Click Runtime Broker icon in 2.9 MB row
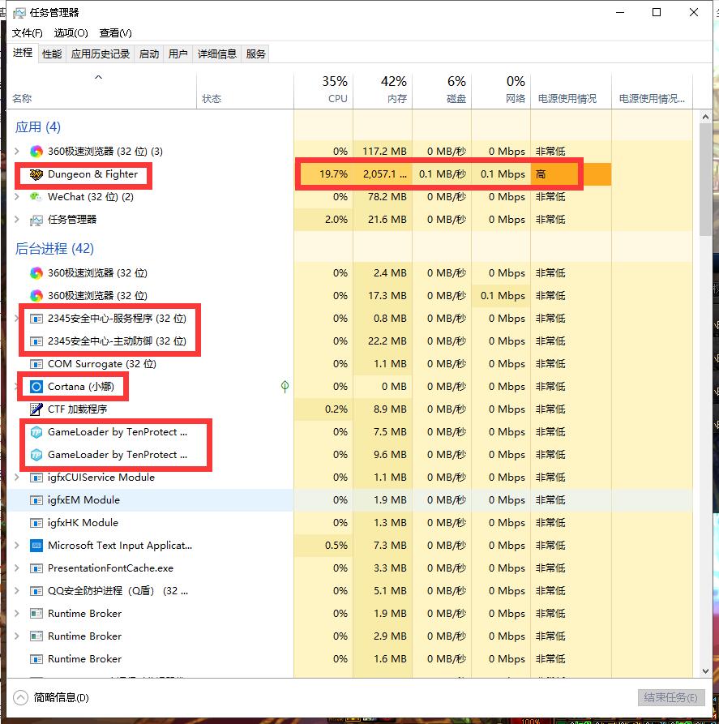This screenshot has height=724, width=719. (x=36, y=636)
